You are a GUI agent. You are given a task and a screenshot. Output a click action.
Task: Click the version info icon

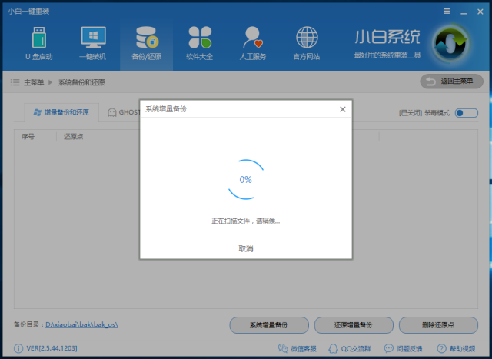tap(18, 348)
